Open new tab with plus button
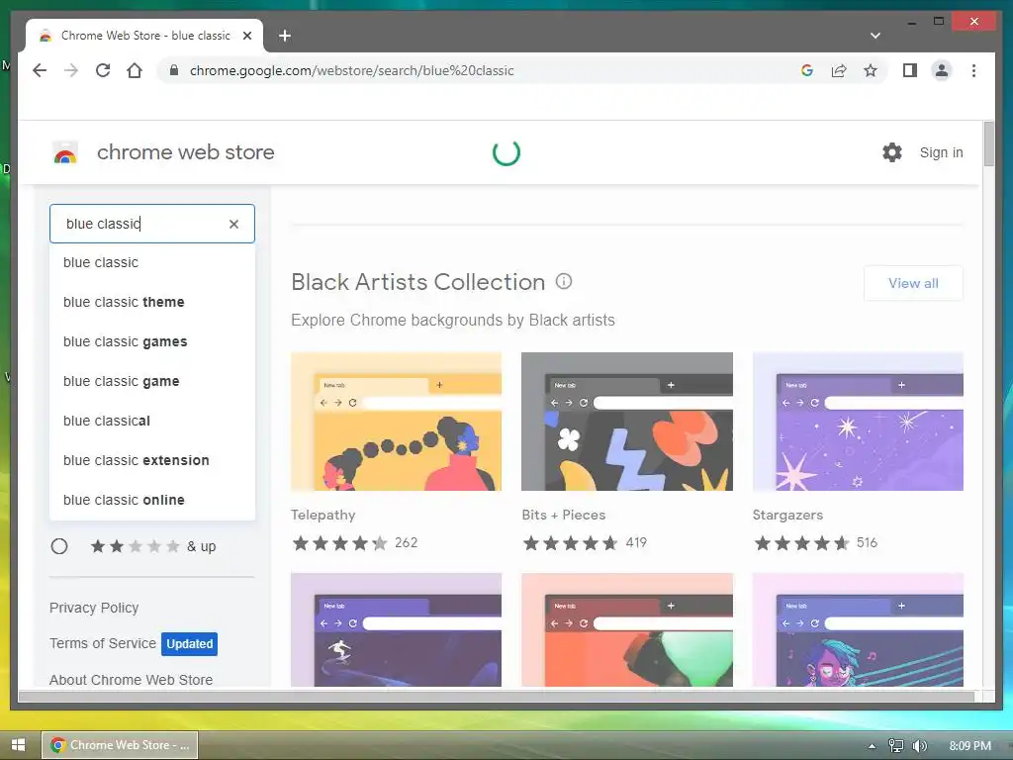This screenshot has height=760, width=1013. 284,36
